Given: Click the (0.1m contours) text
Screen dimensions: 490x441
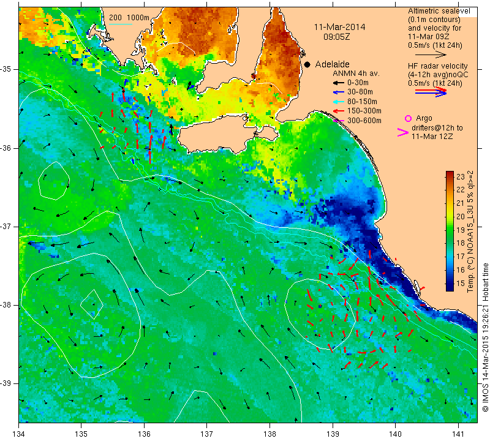Looking at the screenshot, I should [434, 20].
